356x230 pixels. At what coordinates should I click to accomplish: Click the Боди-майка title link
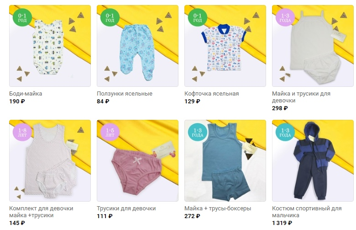26,93
